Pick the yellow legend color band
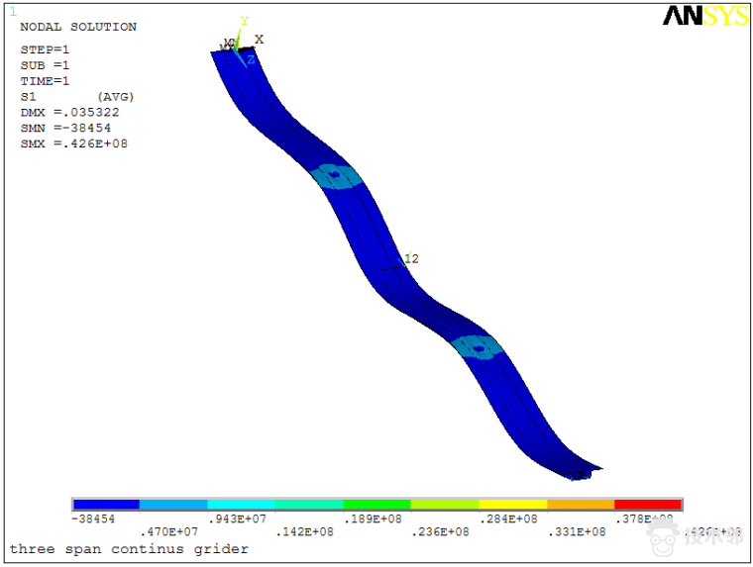Screen dimensions: 753x567 pos(512,505)
